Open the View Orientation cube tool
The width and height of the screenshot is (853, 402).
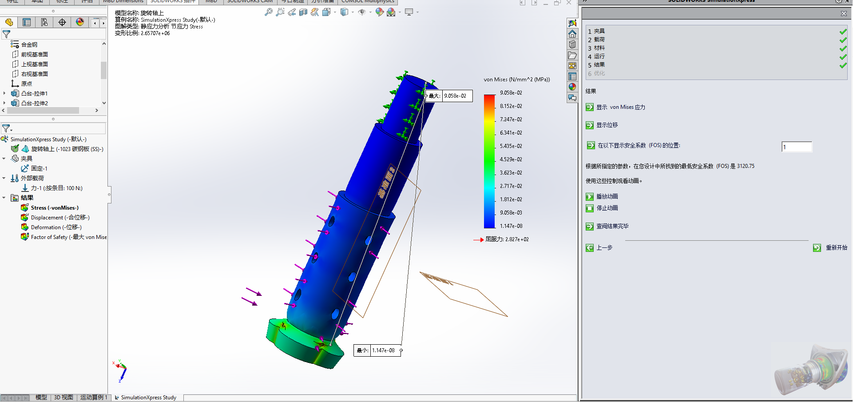click(x=327, y=12)
